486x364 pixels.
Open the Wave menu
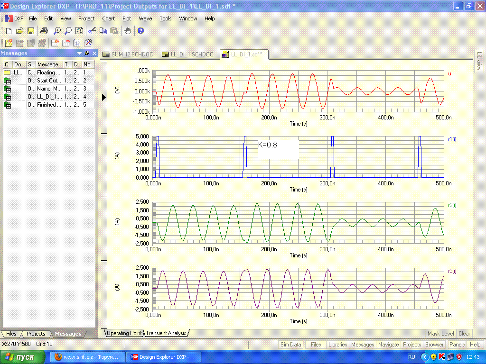point(145,18)
